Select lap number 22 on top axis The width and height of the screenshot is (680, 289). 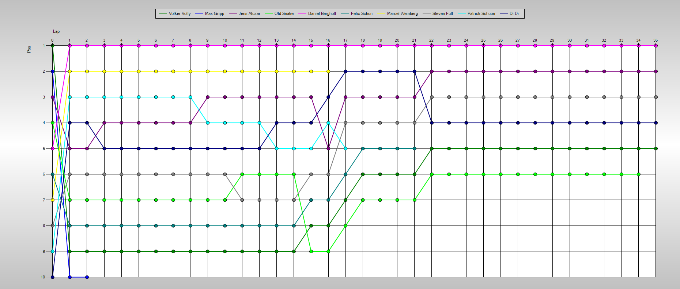431,40
